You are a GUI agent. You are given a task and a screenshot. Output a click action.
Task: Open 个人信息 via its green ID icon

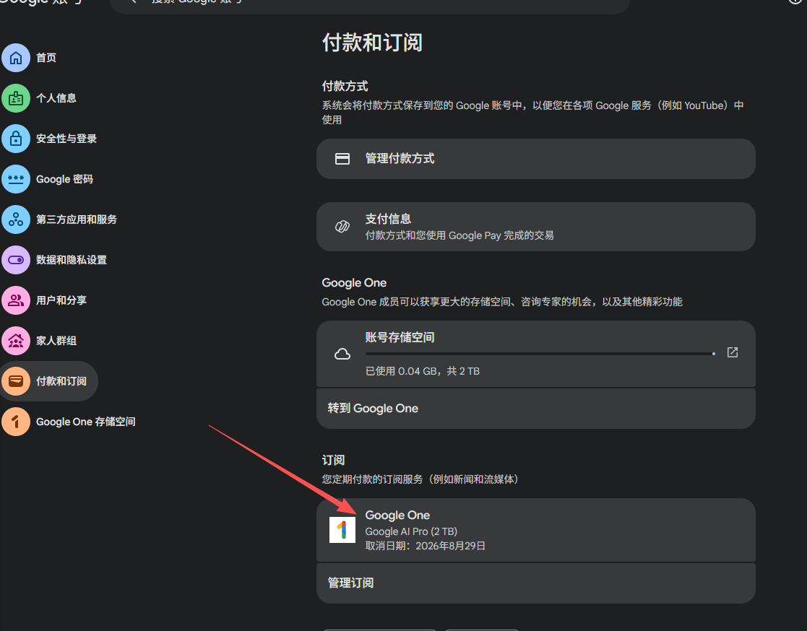16,98
